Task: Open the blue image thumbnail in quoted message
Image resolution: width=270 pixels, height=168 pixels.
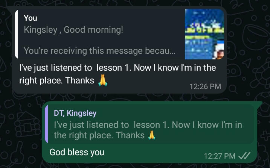Action: tap(204, 34)
